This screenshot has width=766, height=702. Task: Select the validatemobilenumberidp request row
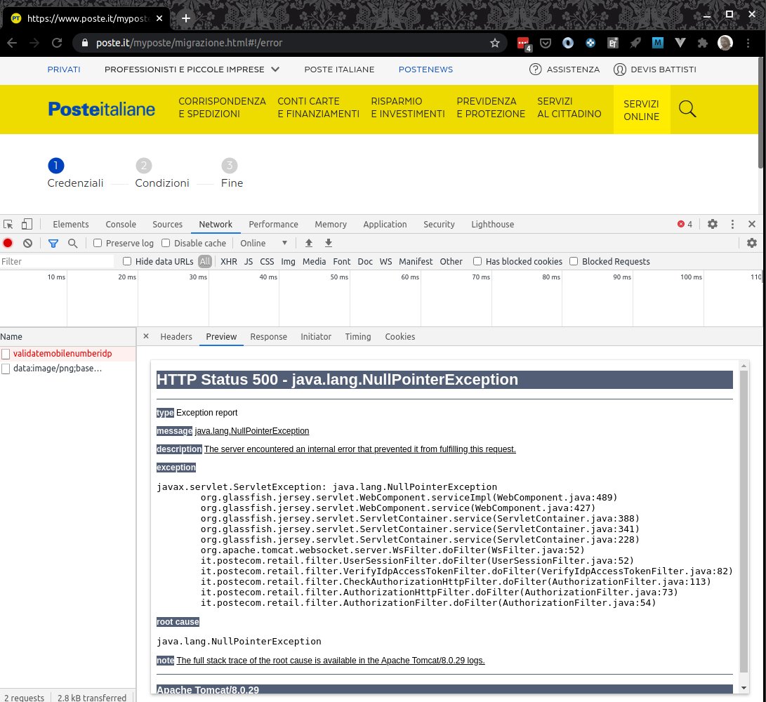68,354
